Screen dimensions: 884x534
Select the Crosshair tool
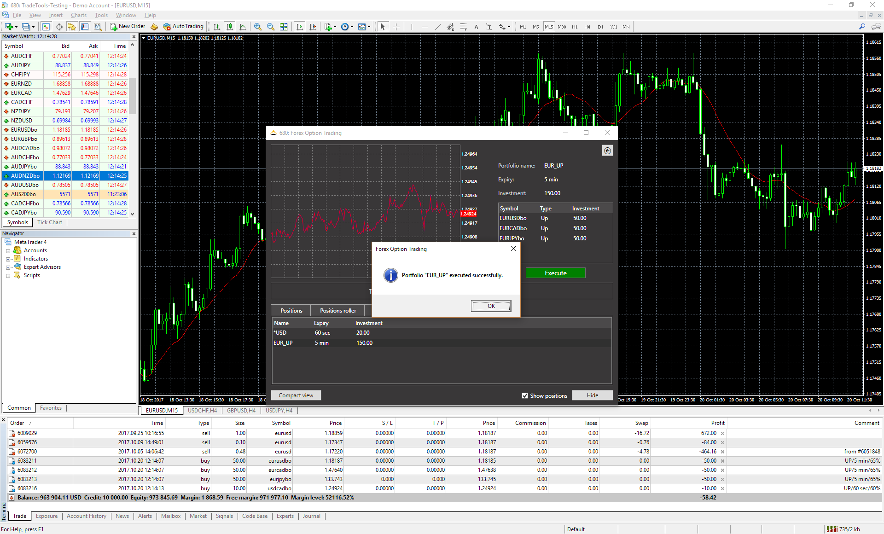point(396,27)
